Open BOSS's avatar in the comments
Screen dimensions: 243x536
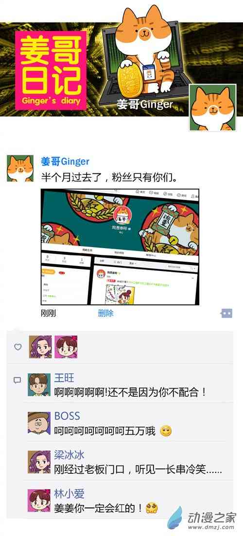coord(39,423)
